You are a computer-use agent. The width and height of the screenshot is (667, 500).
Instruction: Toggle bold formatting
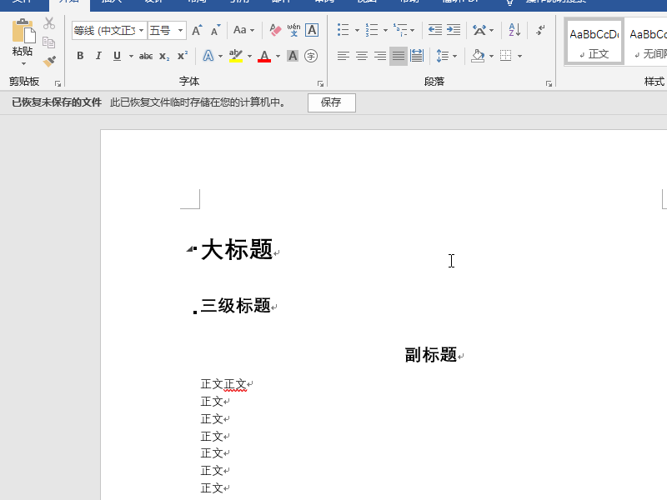point(80,56)
